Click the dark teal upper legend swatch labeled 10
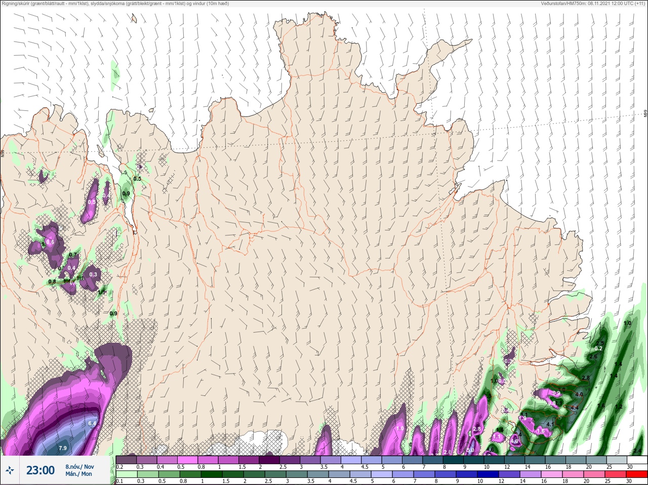The height and width of the screenshot is (485, 648). coord(494,460)
